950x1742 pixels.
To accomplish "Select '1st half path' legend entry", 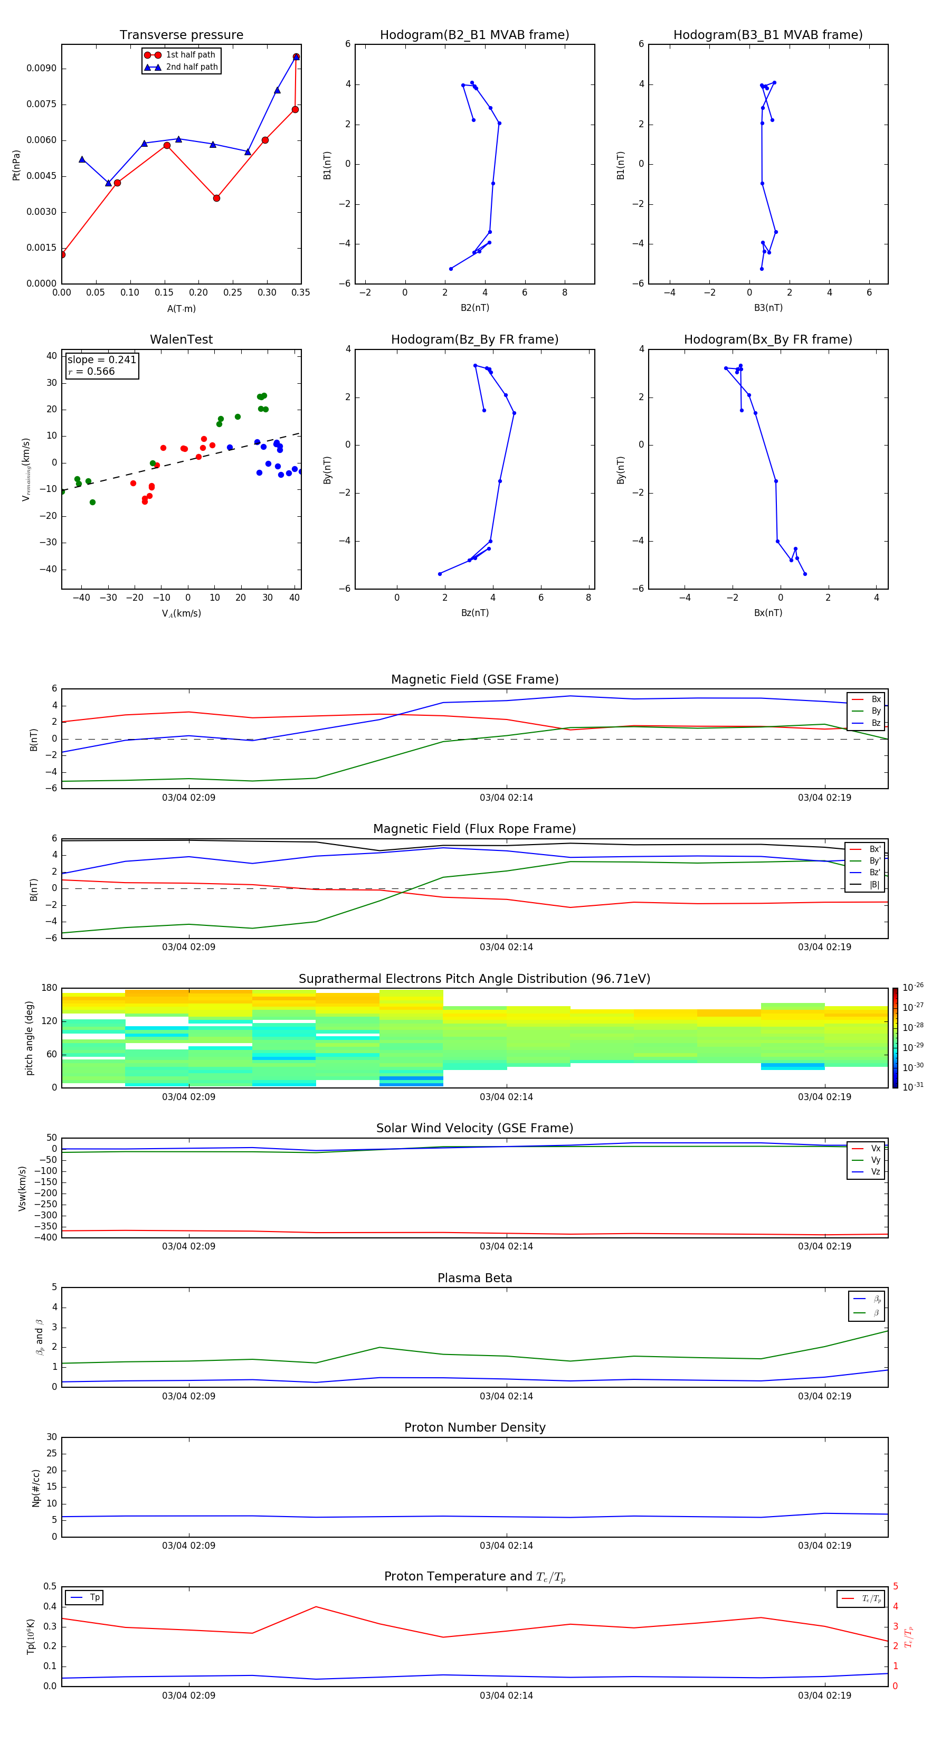I will coord(180,55).
